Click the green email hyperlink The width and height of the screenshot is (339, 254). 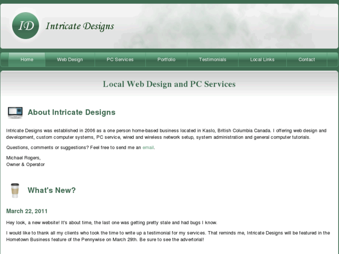148,147
